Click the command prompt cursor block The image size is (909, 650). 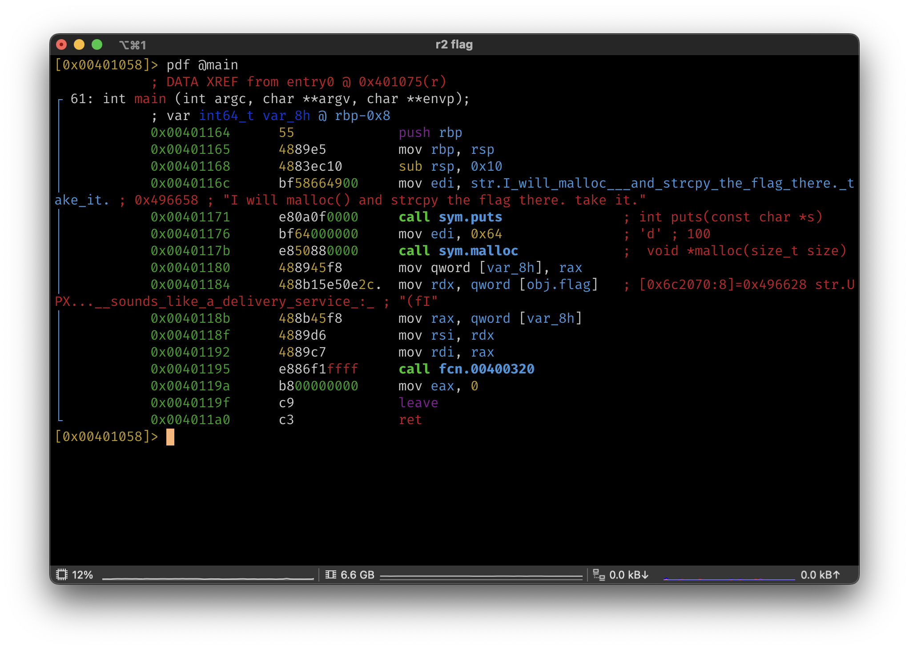click(x=170, y=437)
